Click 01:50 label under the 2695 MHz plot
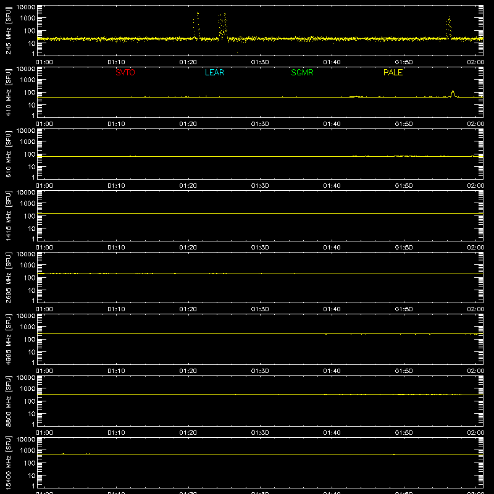Image resolution: width=494 pixels, height=494 pixels. [x=404, y=309]
